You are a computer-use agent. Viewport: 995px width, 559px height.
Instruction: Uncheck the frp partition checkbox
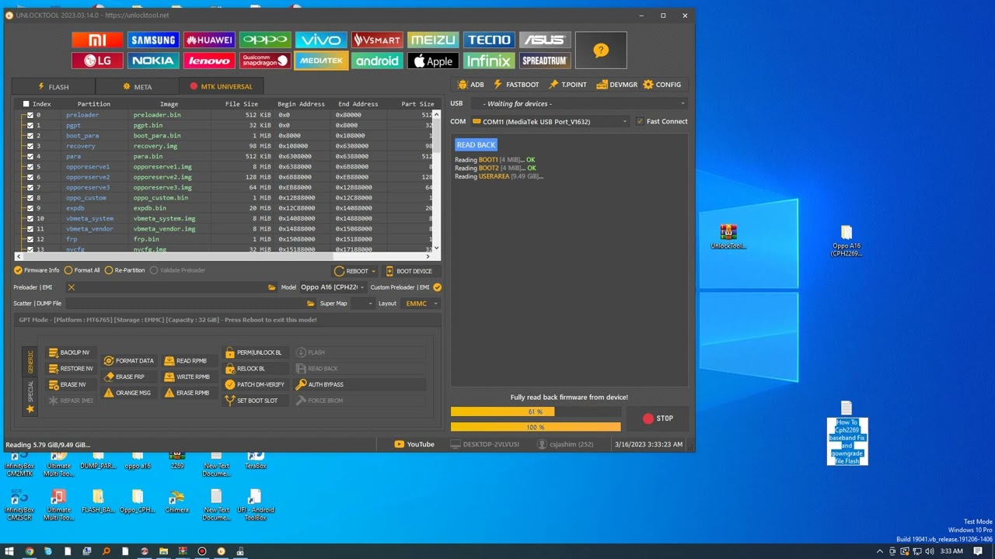coord(30,239)
